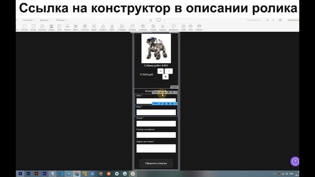The height and width of the screenshot is (177, 315).
Task: Open the Помощь menu
Action: tap(61, 20)
